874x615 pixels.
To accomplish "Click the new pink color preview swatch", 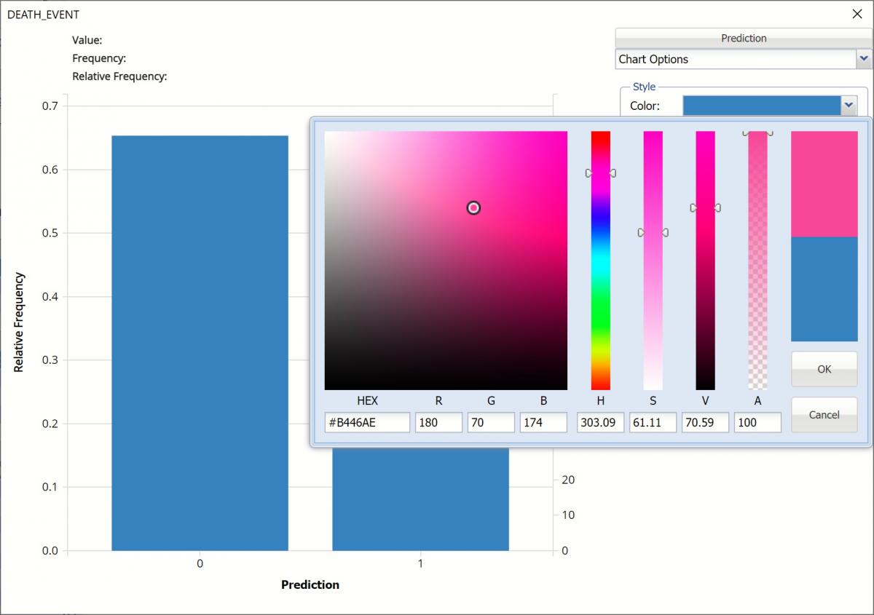I will pos(824,183).
